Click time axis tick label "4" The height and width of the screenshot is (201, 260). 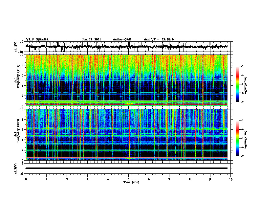[x=108, y=179]
